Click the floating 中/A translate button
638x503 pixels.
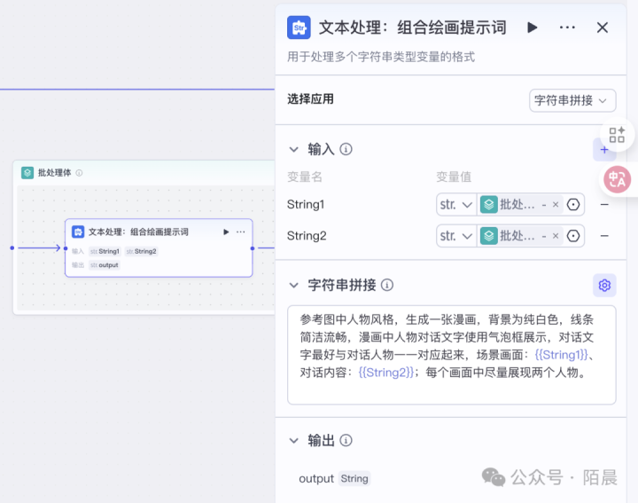click(617, 179)
